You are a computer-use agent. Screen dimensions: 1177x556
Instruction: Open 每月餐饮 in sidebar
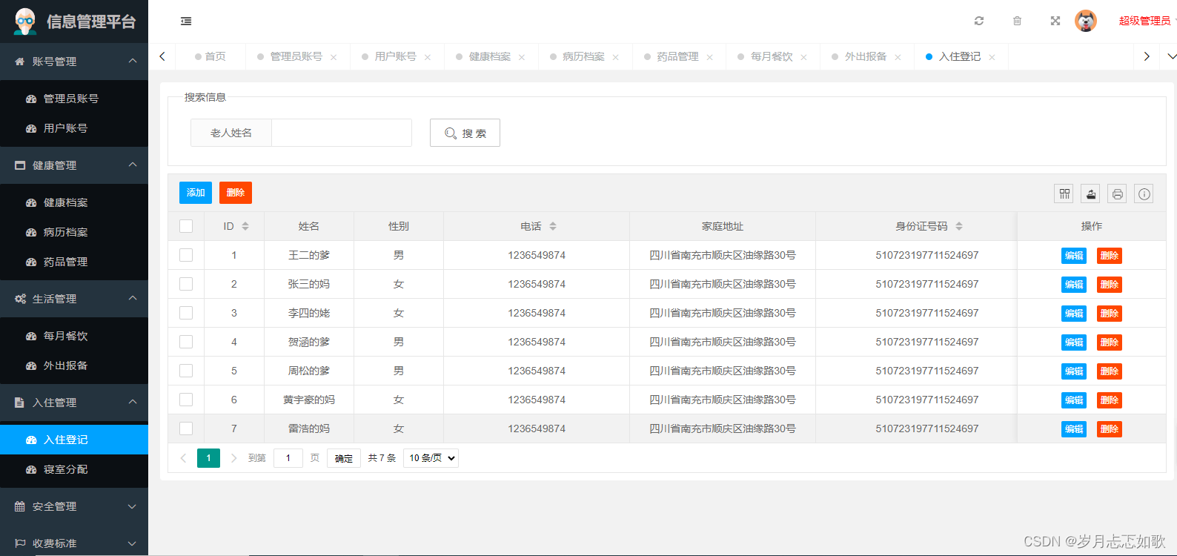coord(74,336)
